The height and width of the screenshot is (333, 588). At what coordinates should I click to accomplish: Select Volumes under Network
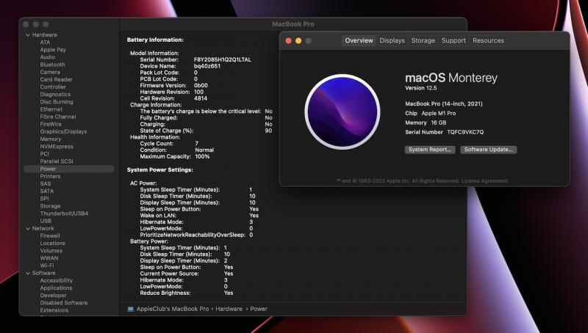(x=51, y=251)
